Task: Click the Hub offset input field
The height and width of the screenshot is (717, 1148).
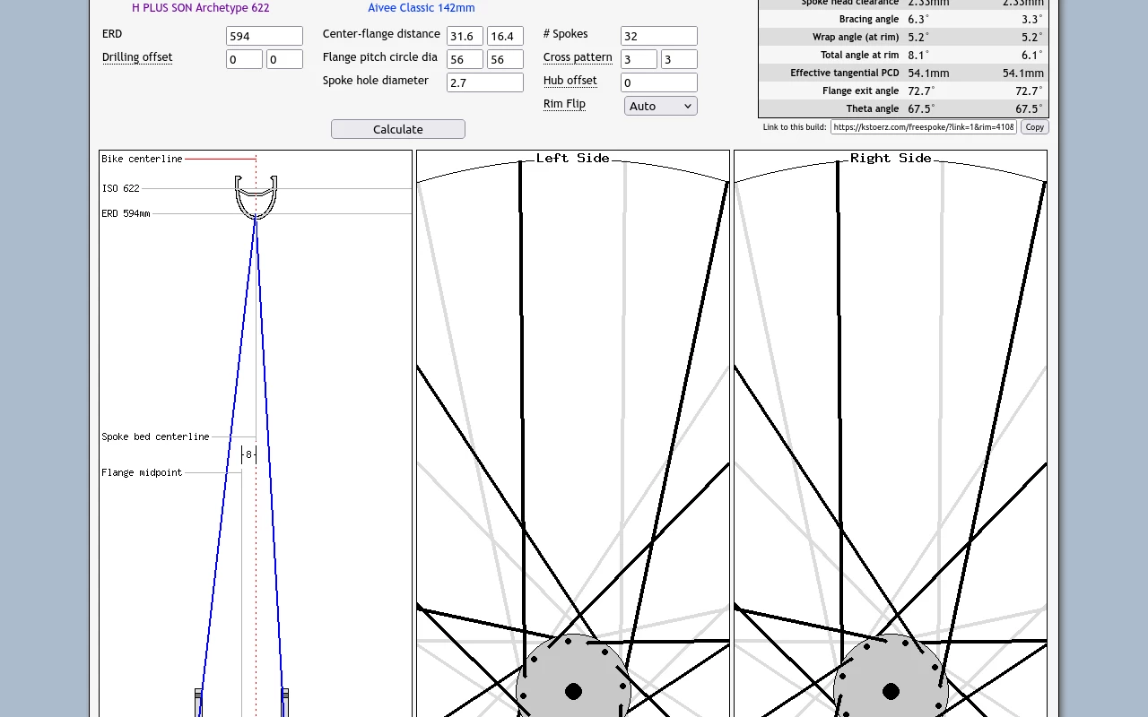Action: [x=658, y=82]
